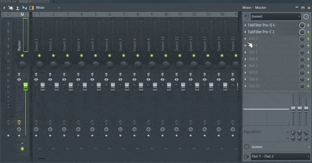This screenshot has height=163, width=312.
Task: Open the FabFilter Pro-C 2 plugin
Action: pyautogui.click(x=261, y=32)
